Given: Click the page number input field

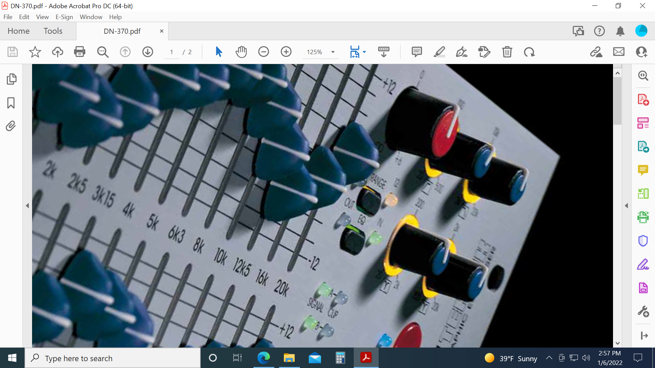Looking at the screenshot, I should pyautogui.click(x=172, y=52).
